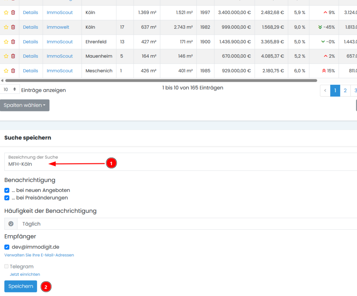Screen dimensions: 357x296
Task: Click the Speichern button
Action: (21, 286)
